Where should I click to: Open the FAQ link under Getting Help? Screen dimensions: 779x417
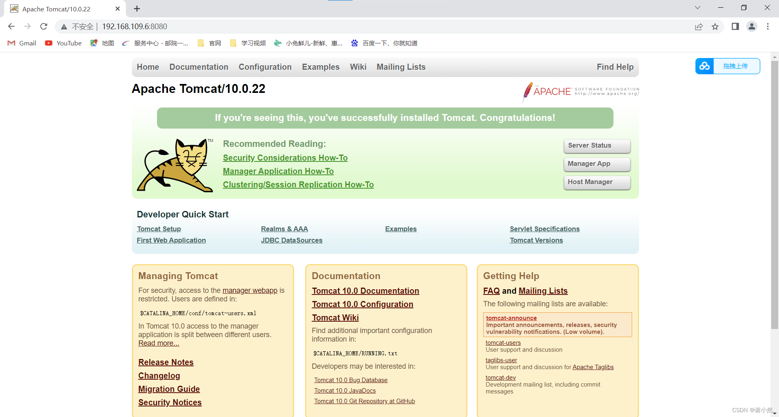pyautogui.click(x=491, y=291)
